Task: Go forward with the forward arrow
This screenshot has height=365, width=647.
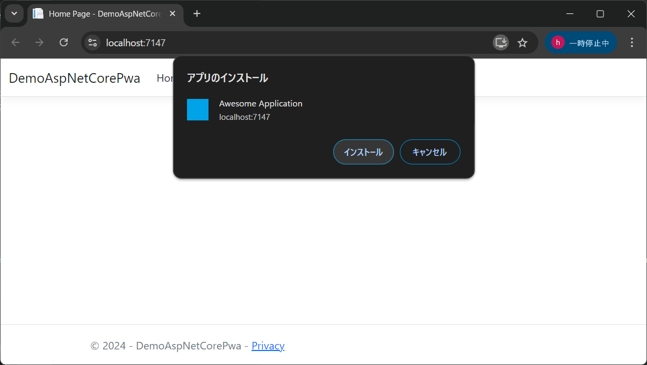Action: tap(39, 42)
